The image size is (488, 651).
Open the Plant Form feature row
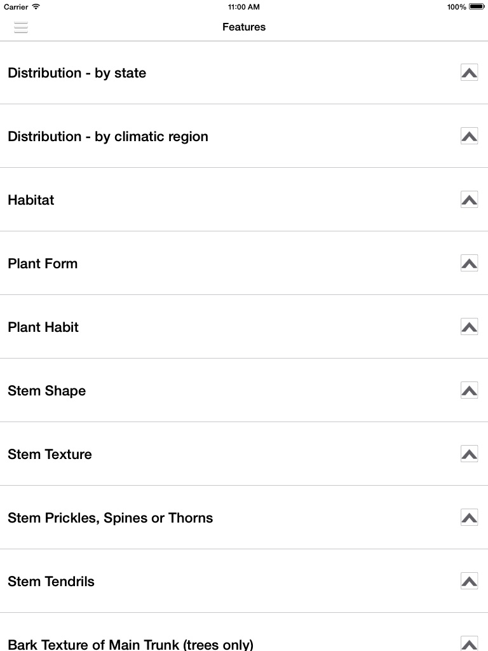click(244, 263)
